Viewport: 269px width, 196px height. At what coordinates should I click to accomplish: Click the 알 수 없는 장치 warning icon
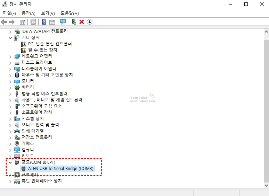tap(24, 50)
